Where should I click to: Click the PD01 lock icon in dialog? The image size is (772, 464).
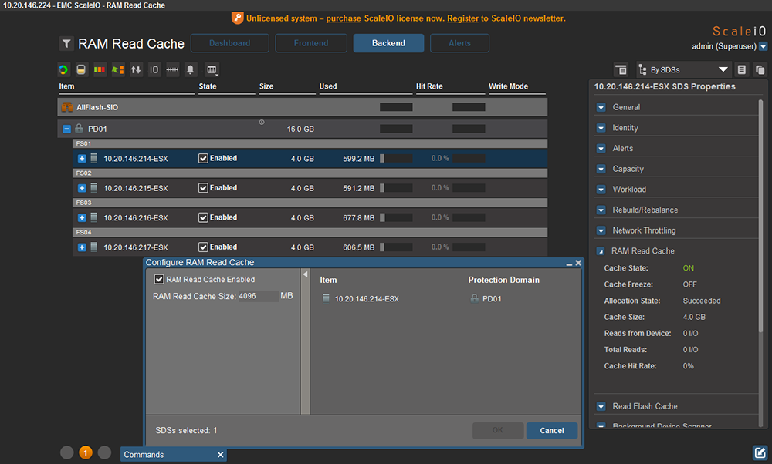(474, 298)
